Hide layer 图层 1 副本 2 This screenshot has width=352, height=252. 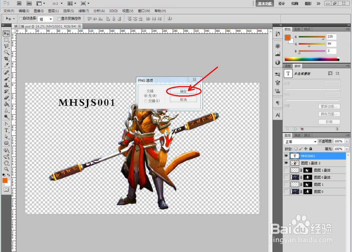point(286,163)
